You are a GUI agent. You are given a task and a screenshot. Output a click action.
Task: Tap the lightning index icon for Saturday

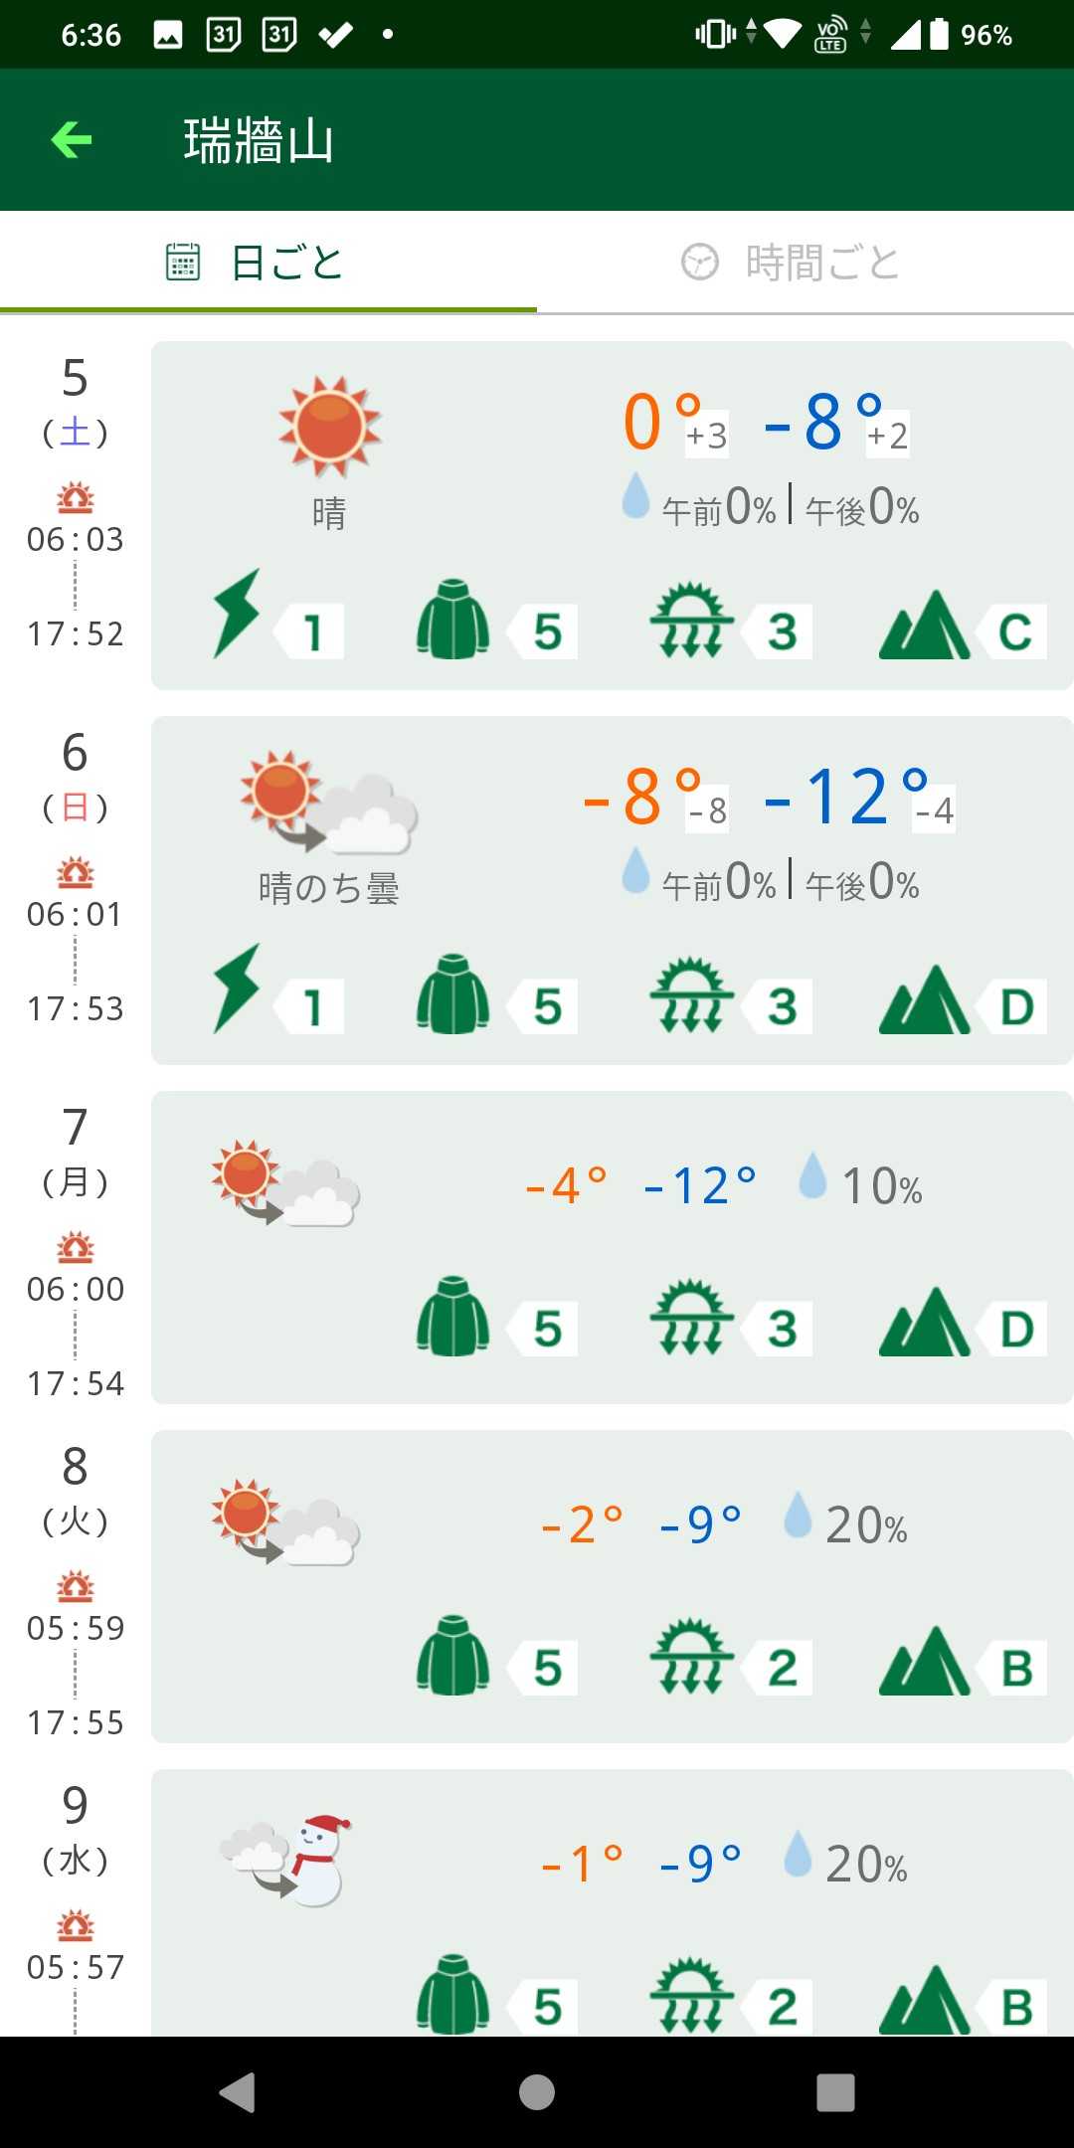pos(237,614)
